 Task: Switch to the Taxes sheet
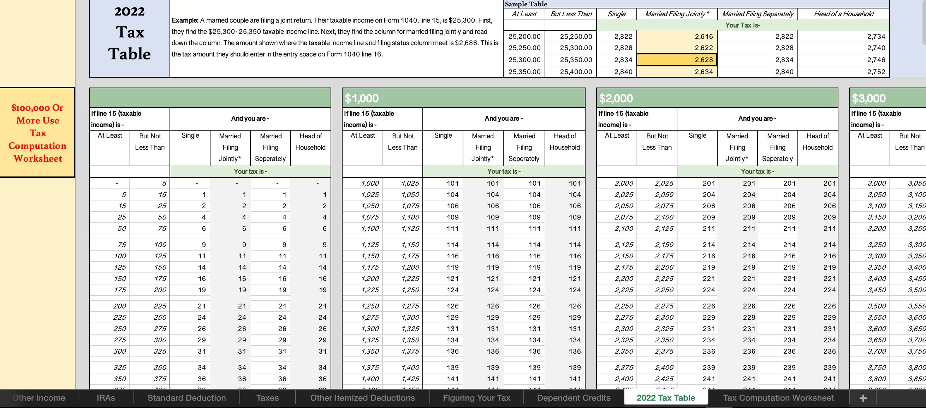267,397
